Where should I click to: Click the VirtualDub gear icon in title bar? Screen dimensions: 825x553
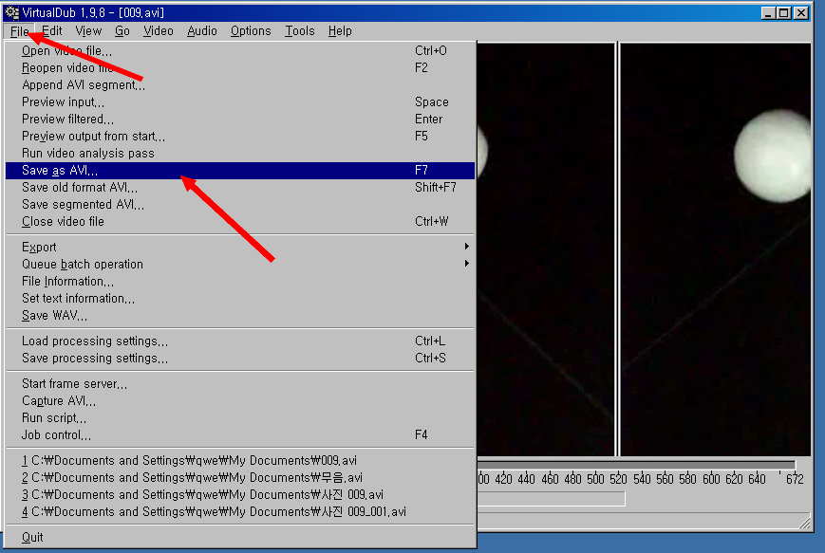tap(11, 12)
